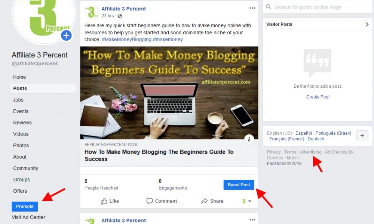Viewport: 374px width, 224px height.
Task: Open the More footer dropdown
Action: pyautogui.click(x=293, y=158)
